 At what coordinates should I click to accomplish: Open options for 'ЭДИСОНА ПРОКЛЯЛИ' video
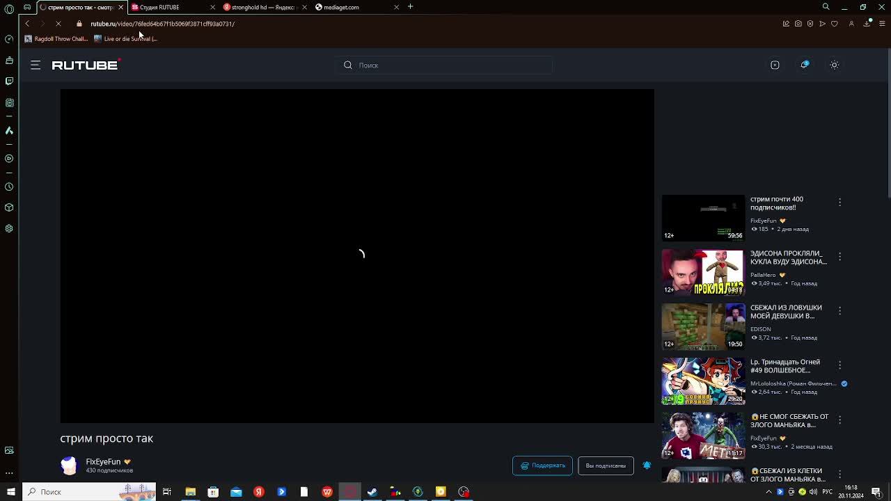point(839,256)
